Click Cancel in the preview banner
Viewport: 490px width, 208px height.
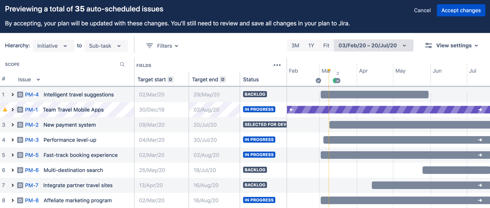[x=422, y=10]
